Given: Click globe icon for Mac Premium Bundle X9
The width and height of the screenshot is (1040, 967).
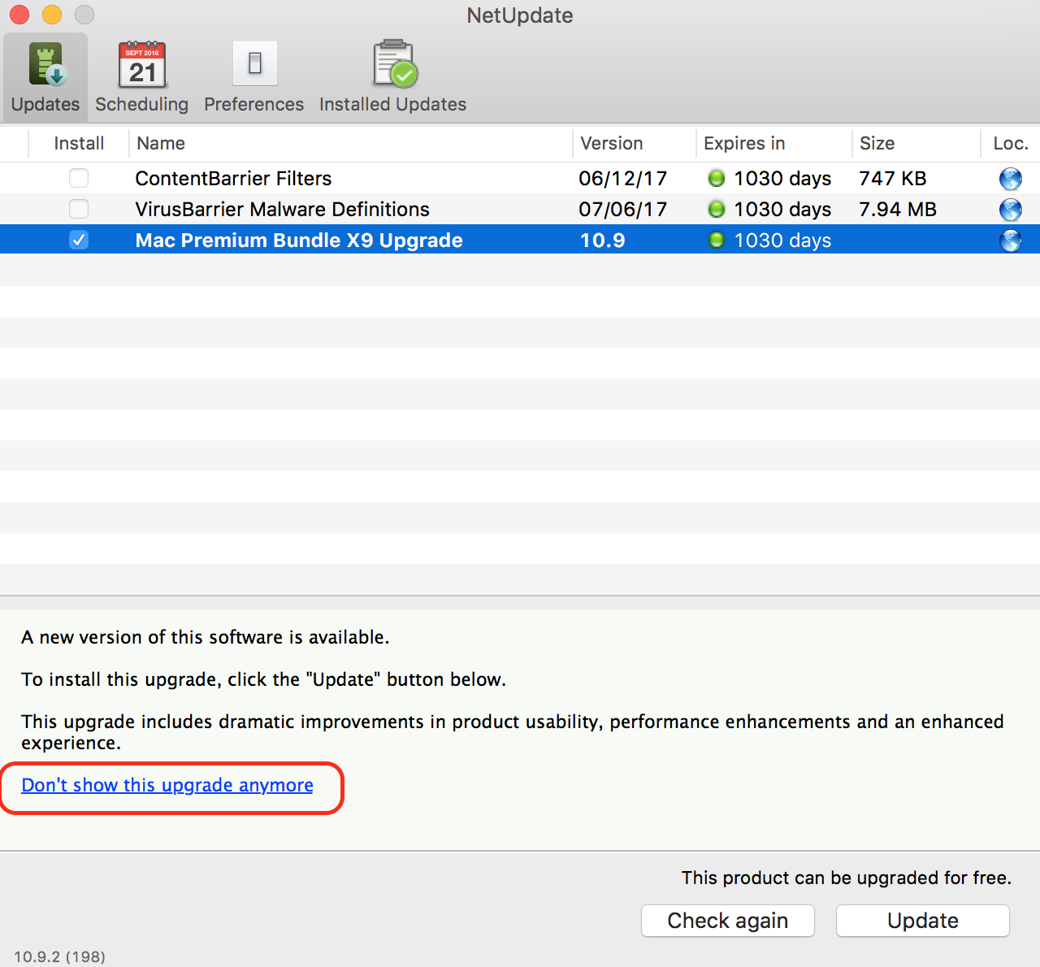Looking at the screenshot, I should coord(1011,241).
